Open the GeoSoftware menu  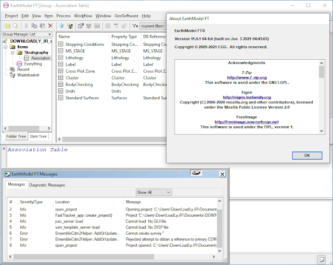pyautogui.click(x=126, y=16)
